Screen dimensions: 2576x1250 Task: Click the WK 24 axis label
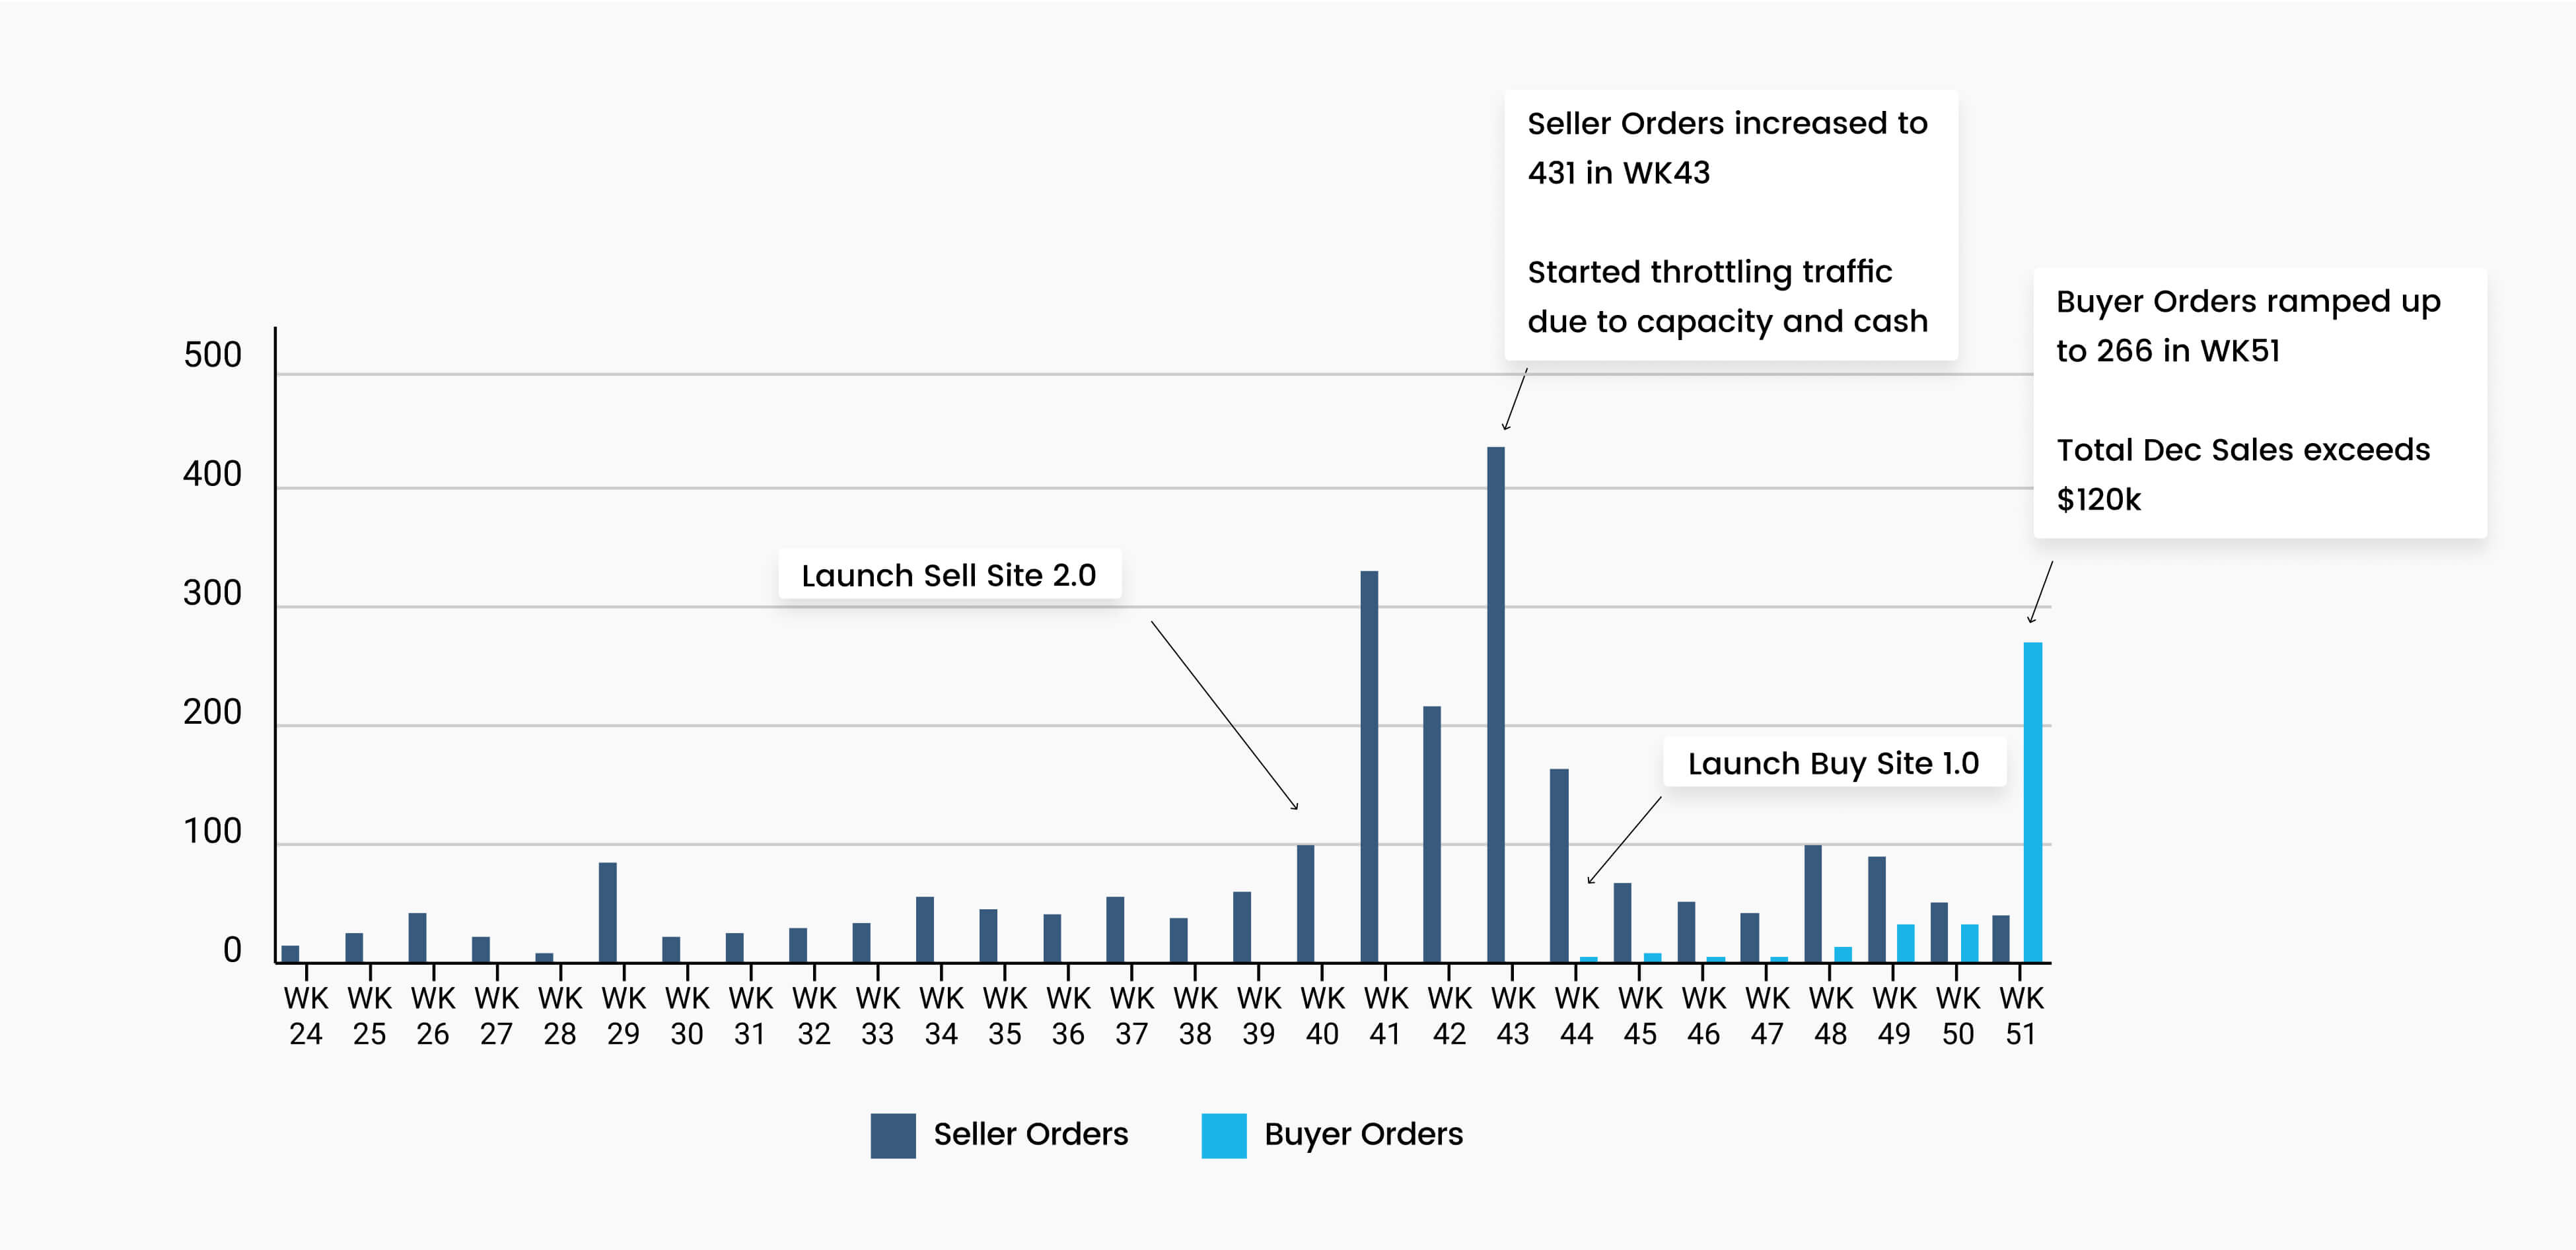click(306, 1015)
